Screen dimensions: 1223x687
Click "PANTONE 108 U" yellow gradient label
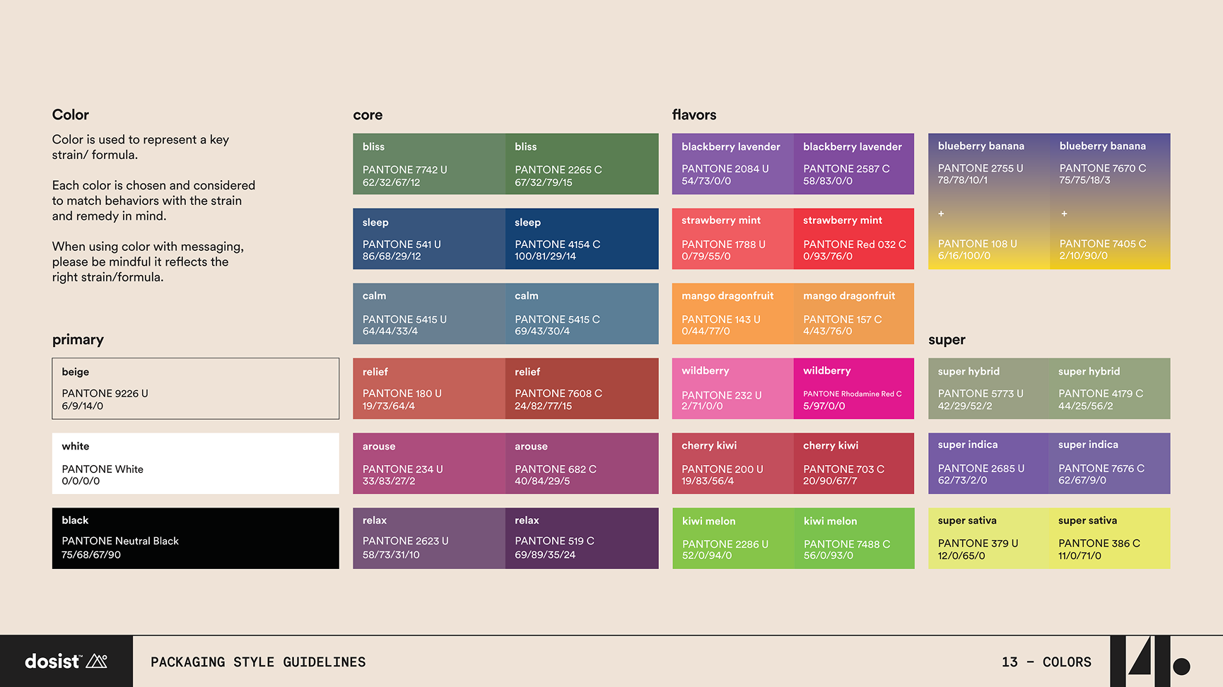pos(978,244)
